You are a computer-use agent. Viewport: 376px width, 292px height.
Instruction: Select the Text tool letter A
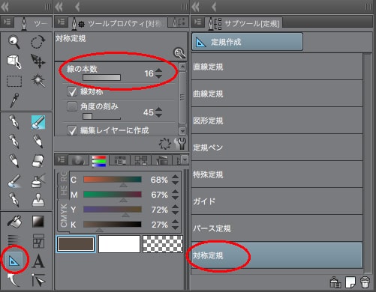[x=38, y=261]
